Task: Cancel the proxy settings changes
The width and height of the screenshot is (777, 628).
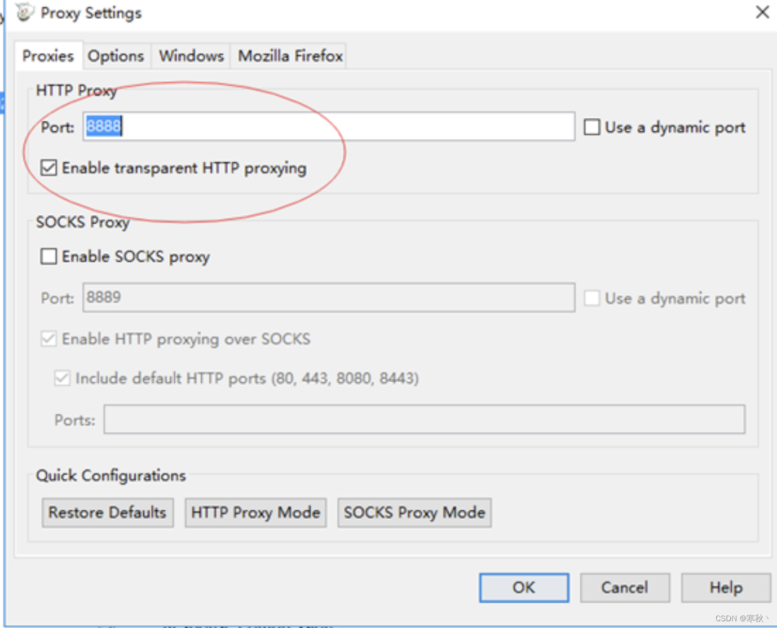Action: pyautogui.click(x=625, y=587)
